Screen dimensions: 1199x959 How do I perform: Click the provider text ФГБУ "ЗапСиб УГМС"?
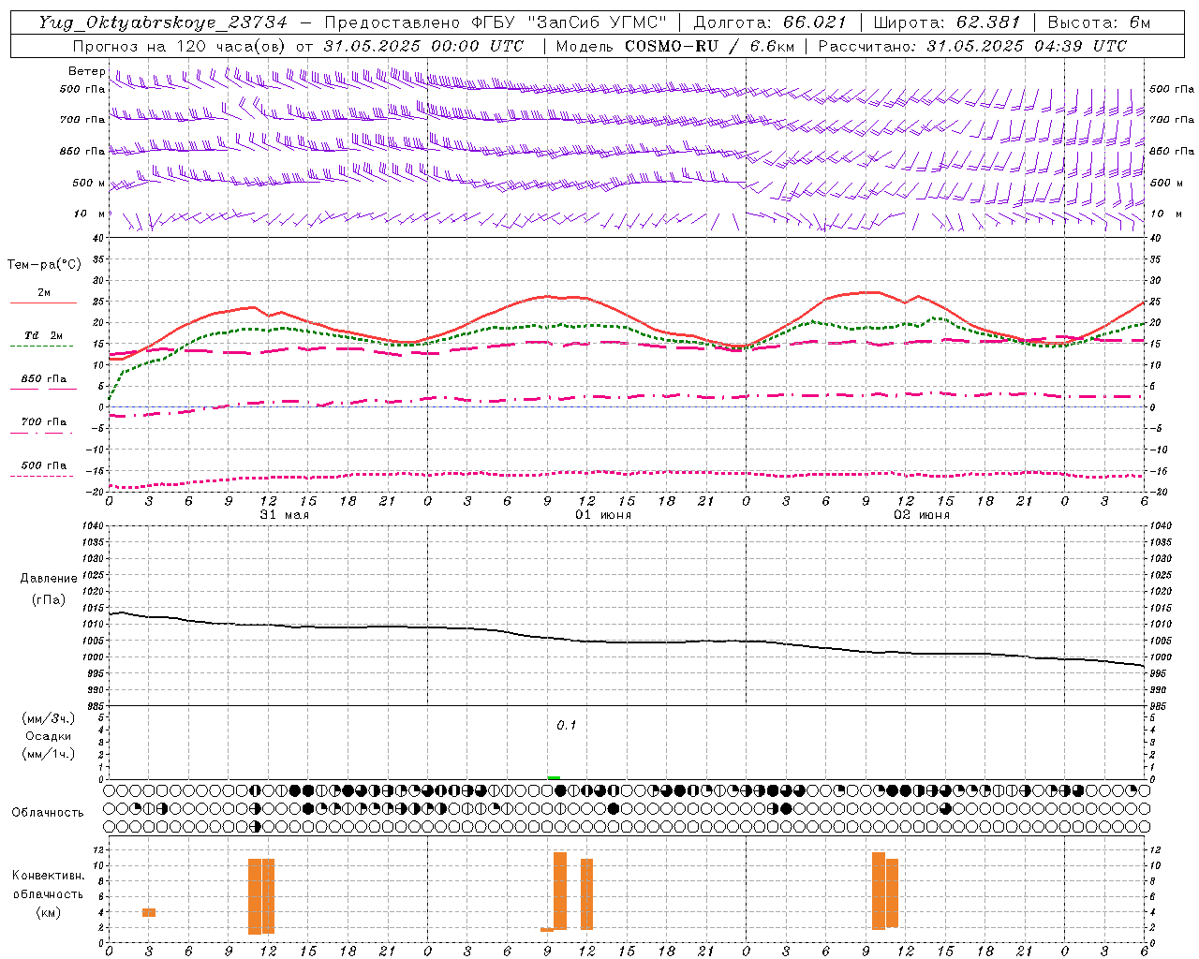(570, 22)
